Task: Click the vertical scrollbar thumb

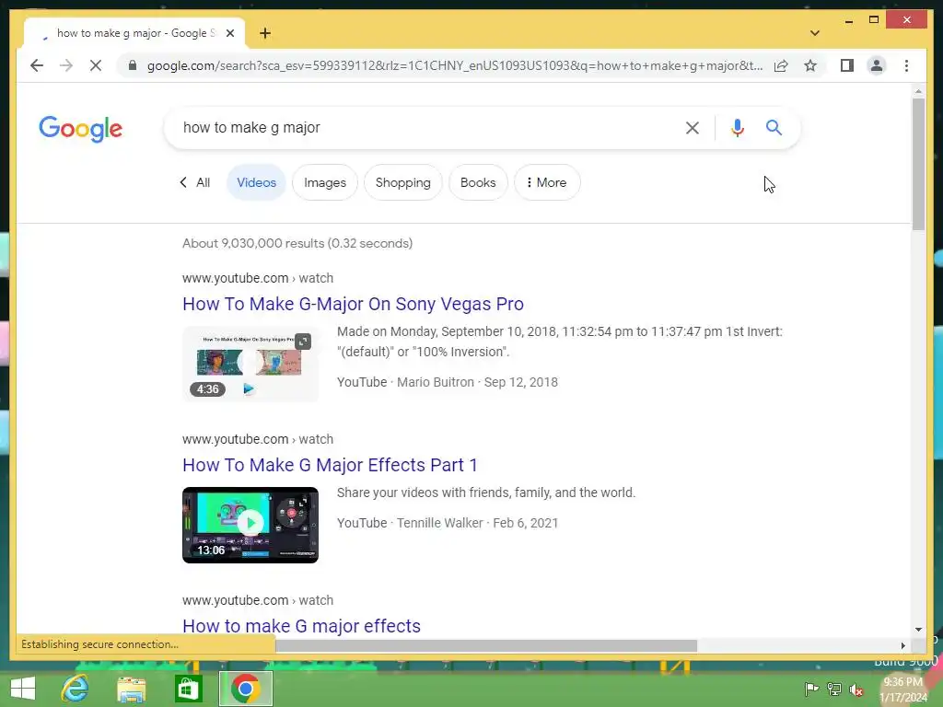Action: [918, 164]
